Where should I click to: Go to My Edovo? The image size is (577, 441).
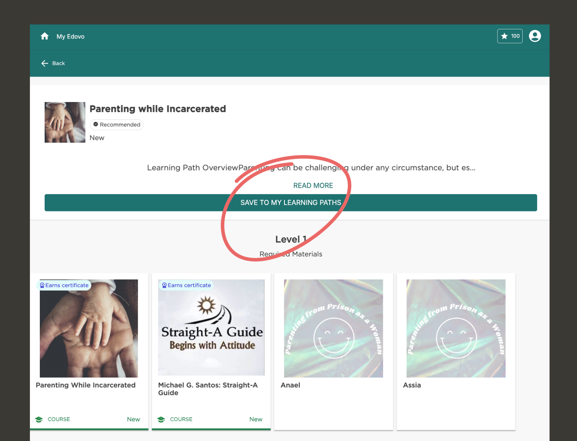[x=70, y=36]
